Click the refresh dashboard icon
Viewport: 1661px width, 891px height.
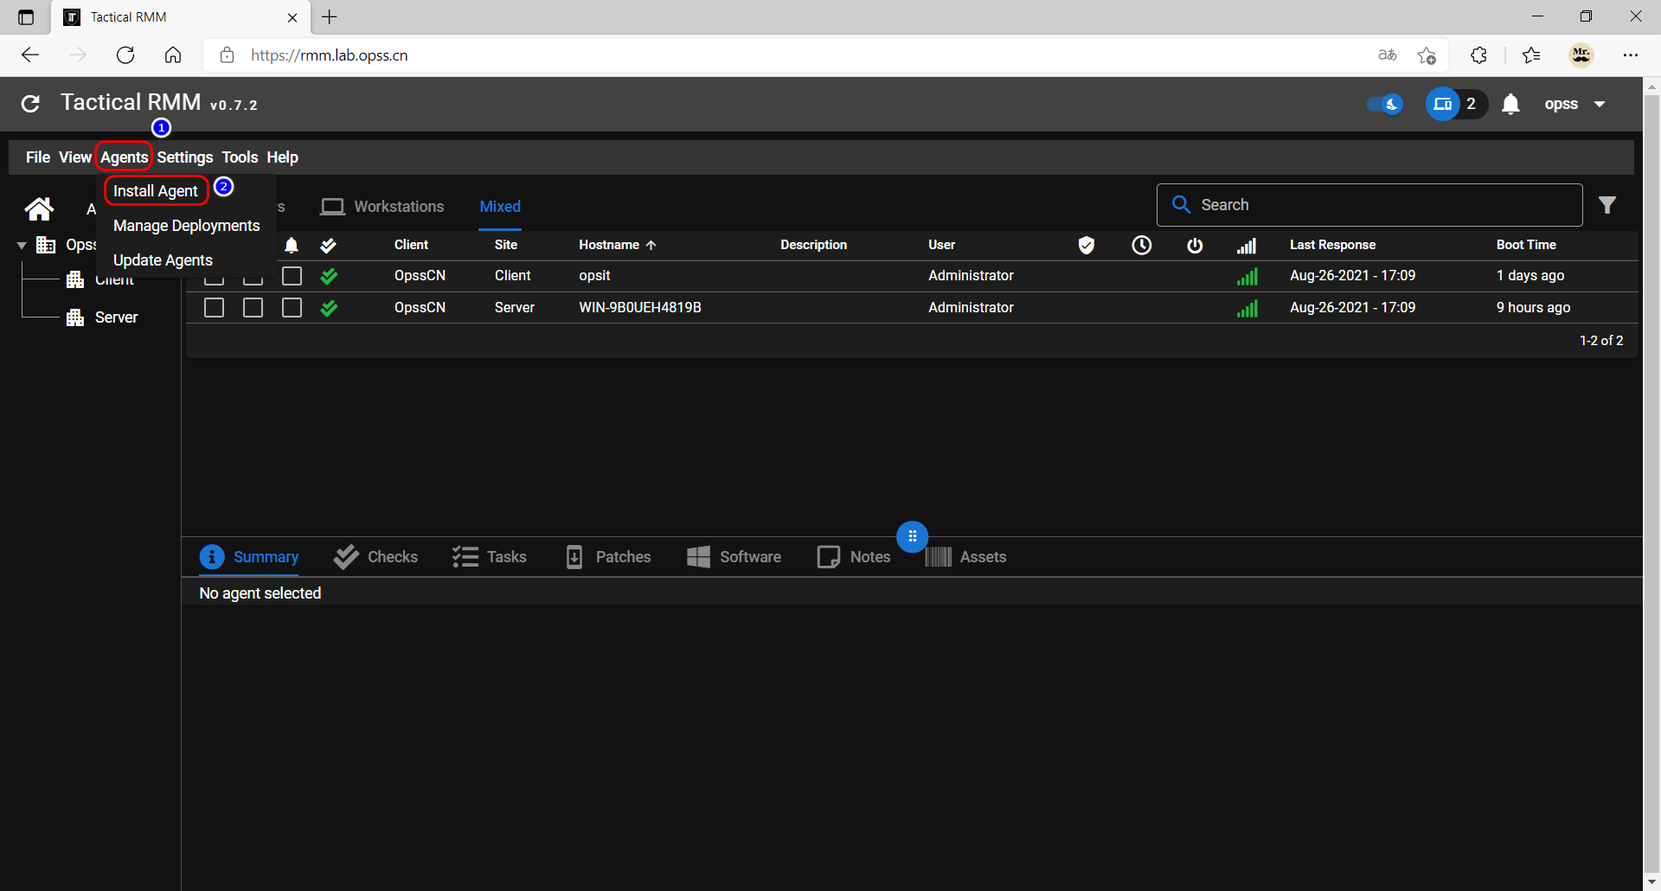[x=30, y=104]
